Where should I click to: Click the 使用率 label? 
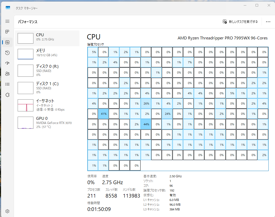pos(92,176)
